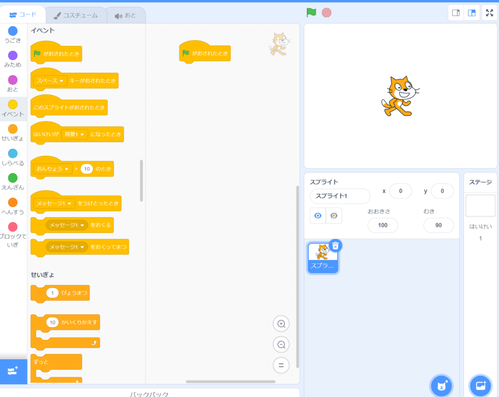This screenshot has height=397, width=499.
Task: Open the add extension button
Action: 13,372
